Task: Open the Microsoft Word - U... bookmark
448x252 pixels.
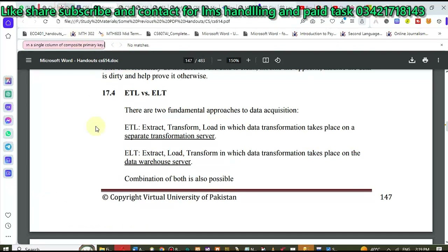Action: tap(217, 34)
